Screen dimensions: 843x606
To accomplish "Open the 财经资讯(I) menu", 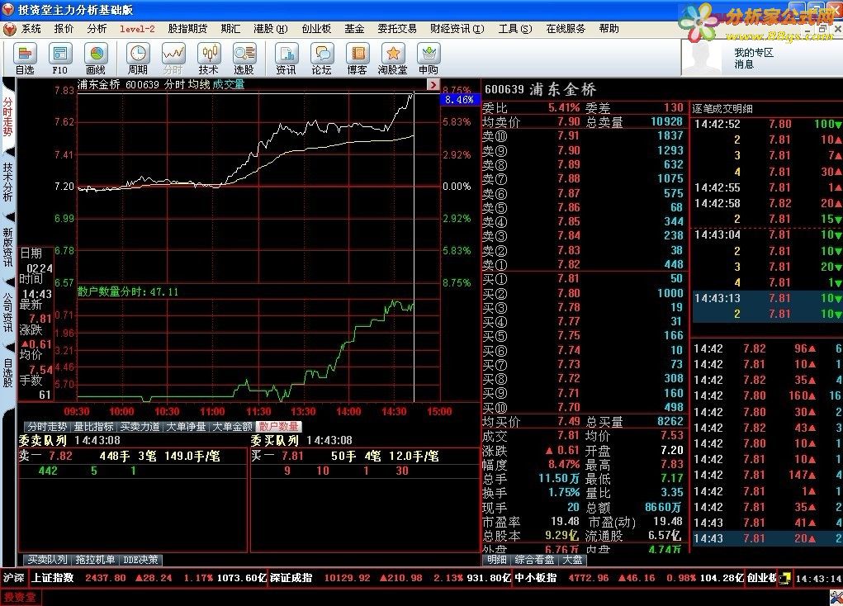I will click(x=457, y=29).
